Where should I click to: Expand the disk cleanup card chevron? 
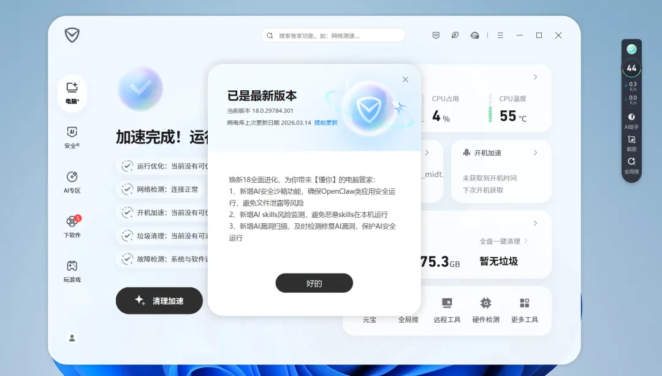(535, 223)
